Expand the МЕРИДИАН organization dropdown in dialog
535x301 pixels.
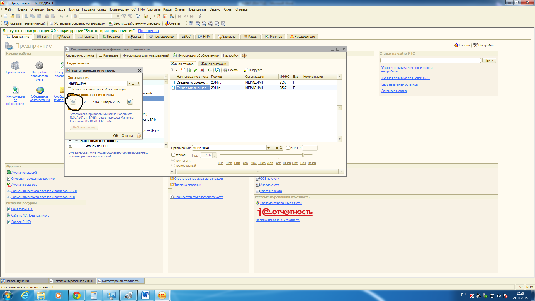click(x=130, y=84)
